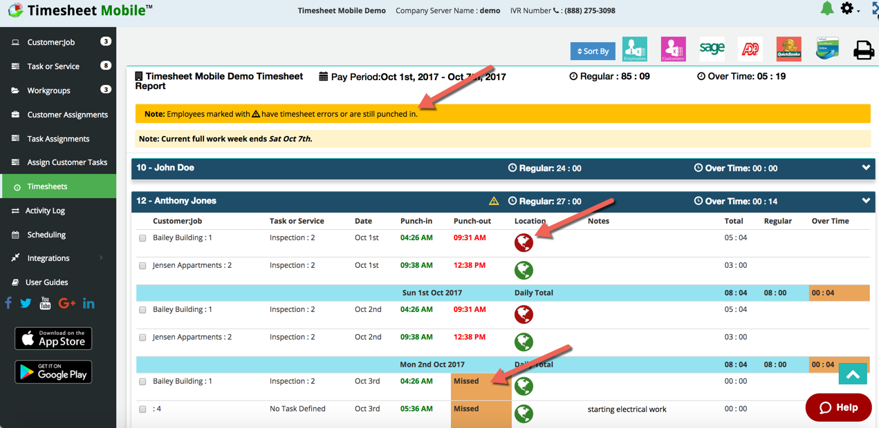Open the Sort By dropdown

click(592, 51)
